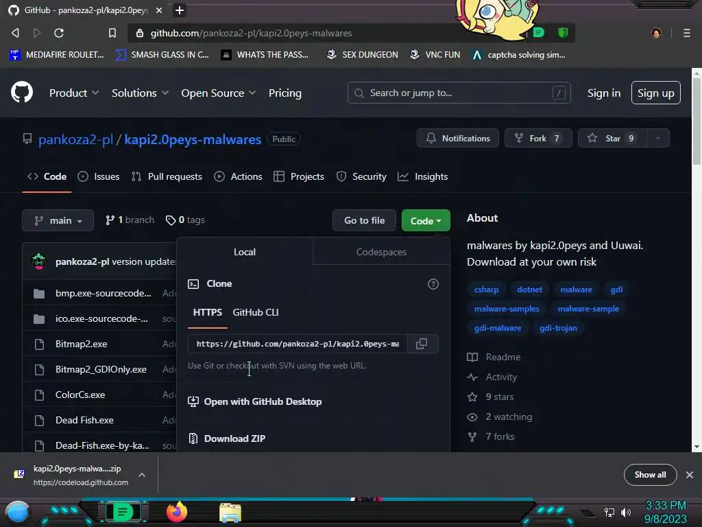Open the file explorer taskbar icon
Image resolution: width=702 pixels, height=527 pixels.
coord(230,512)
